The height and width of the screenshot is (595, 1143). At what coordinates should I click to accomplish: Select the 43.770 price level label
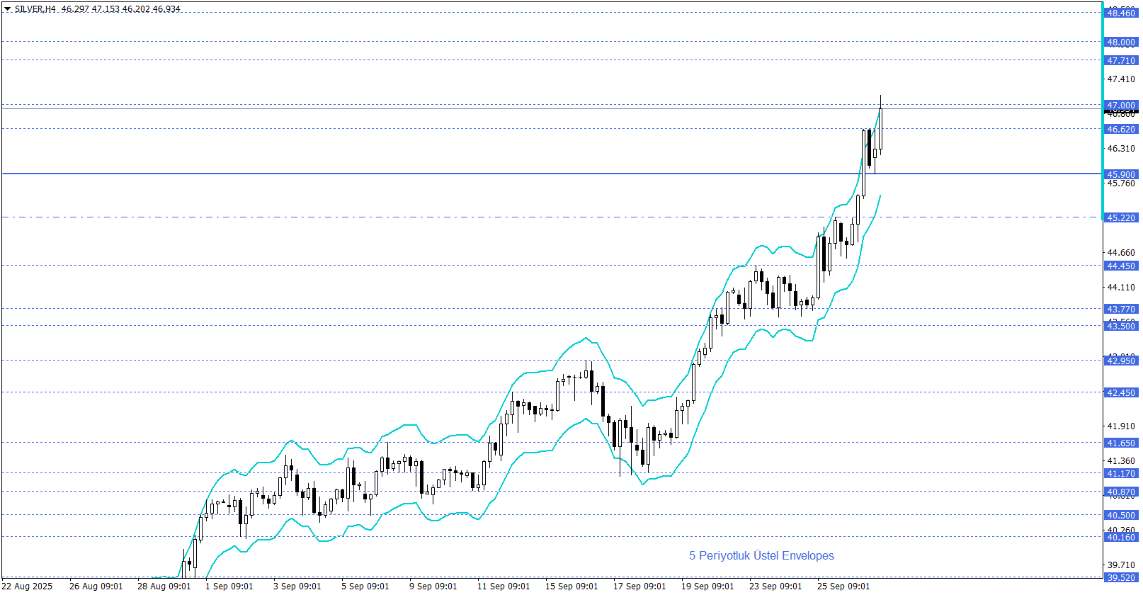(1121, 310)
